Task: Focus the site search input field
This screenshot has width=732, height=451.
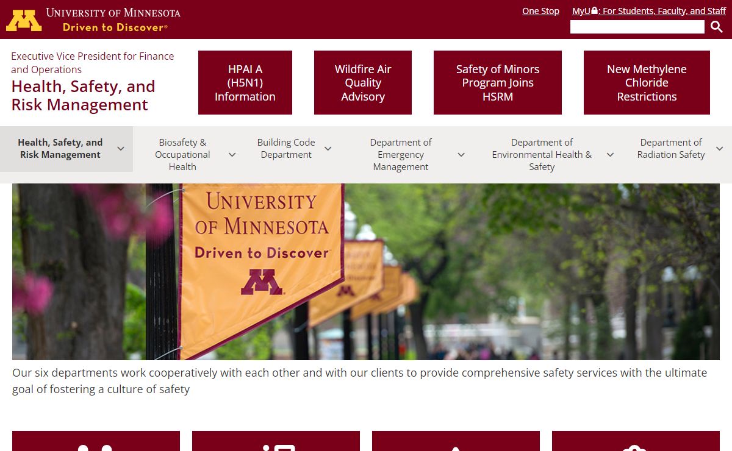Action: [637, 27]
